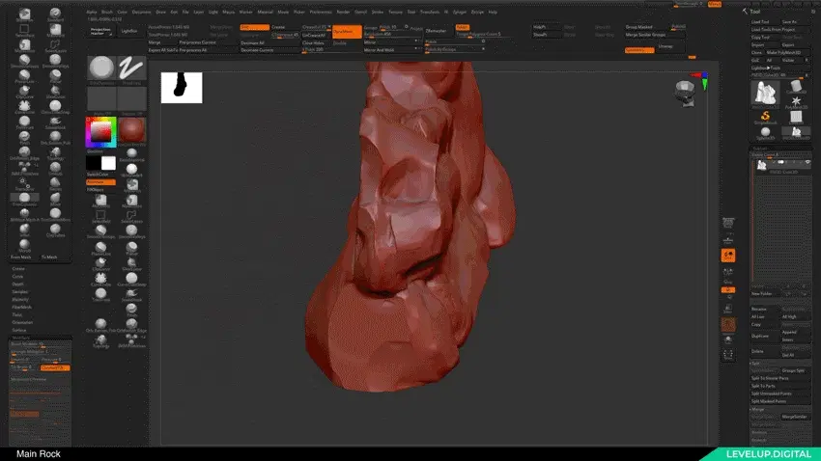Toggle the PolyF polyframe icon
The width and height of the screenshot is (821, 461).
[x=728, y=325]
